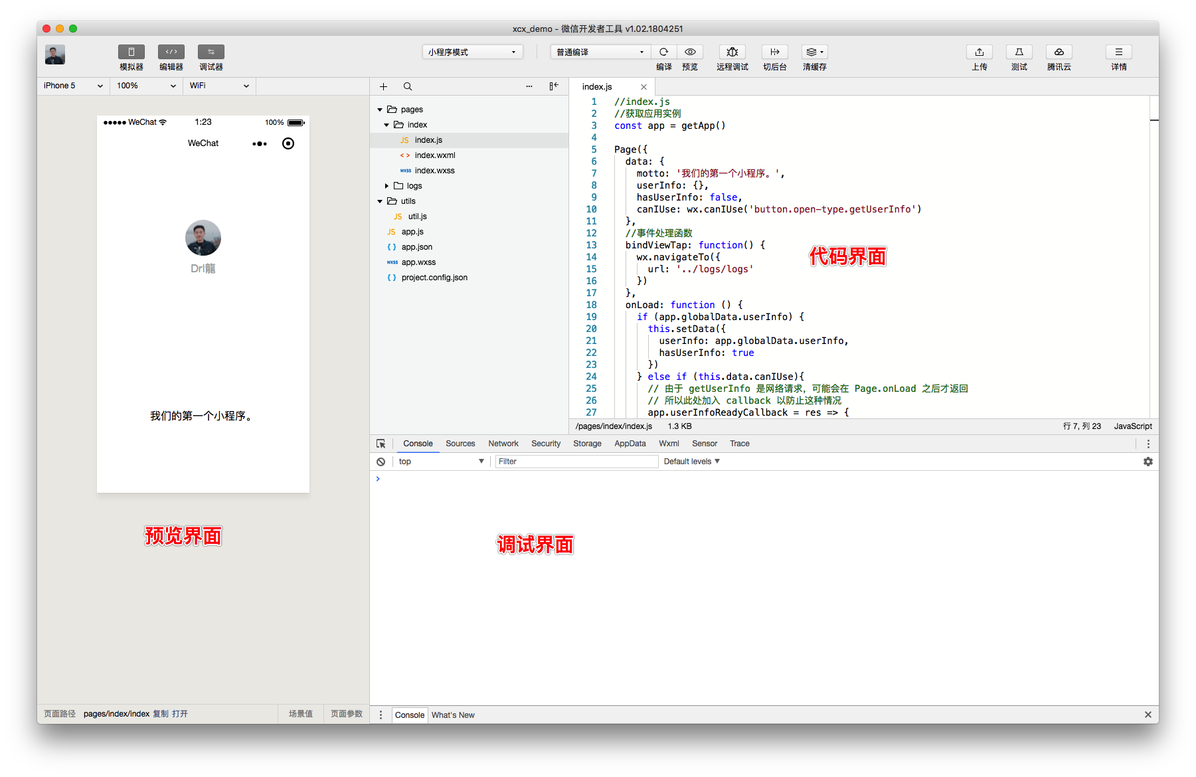
Task: Switch to the Security tab
Action: click(546, 444)
